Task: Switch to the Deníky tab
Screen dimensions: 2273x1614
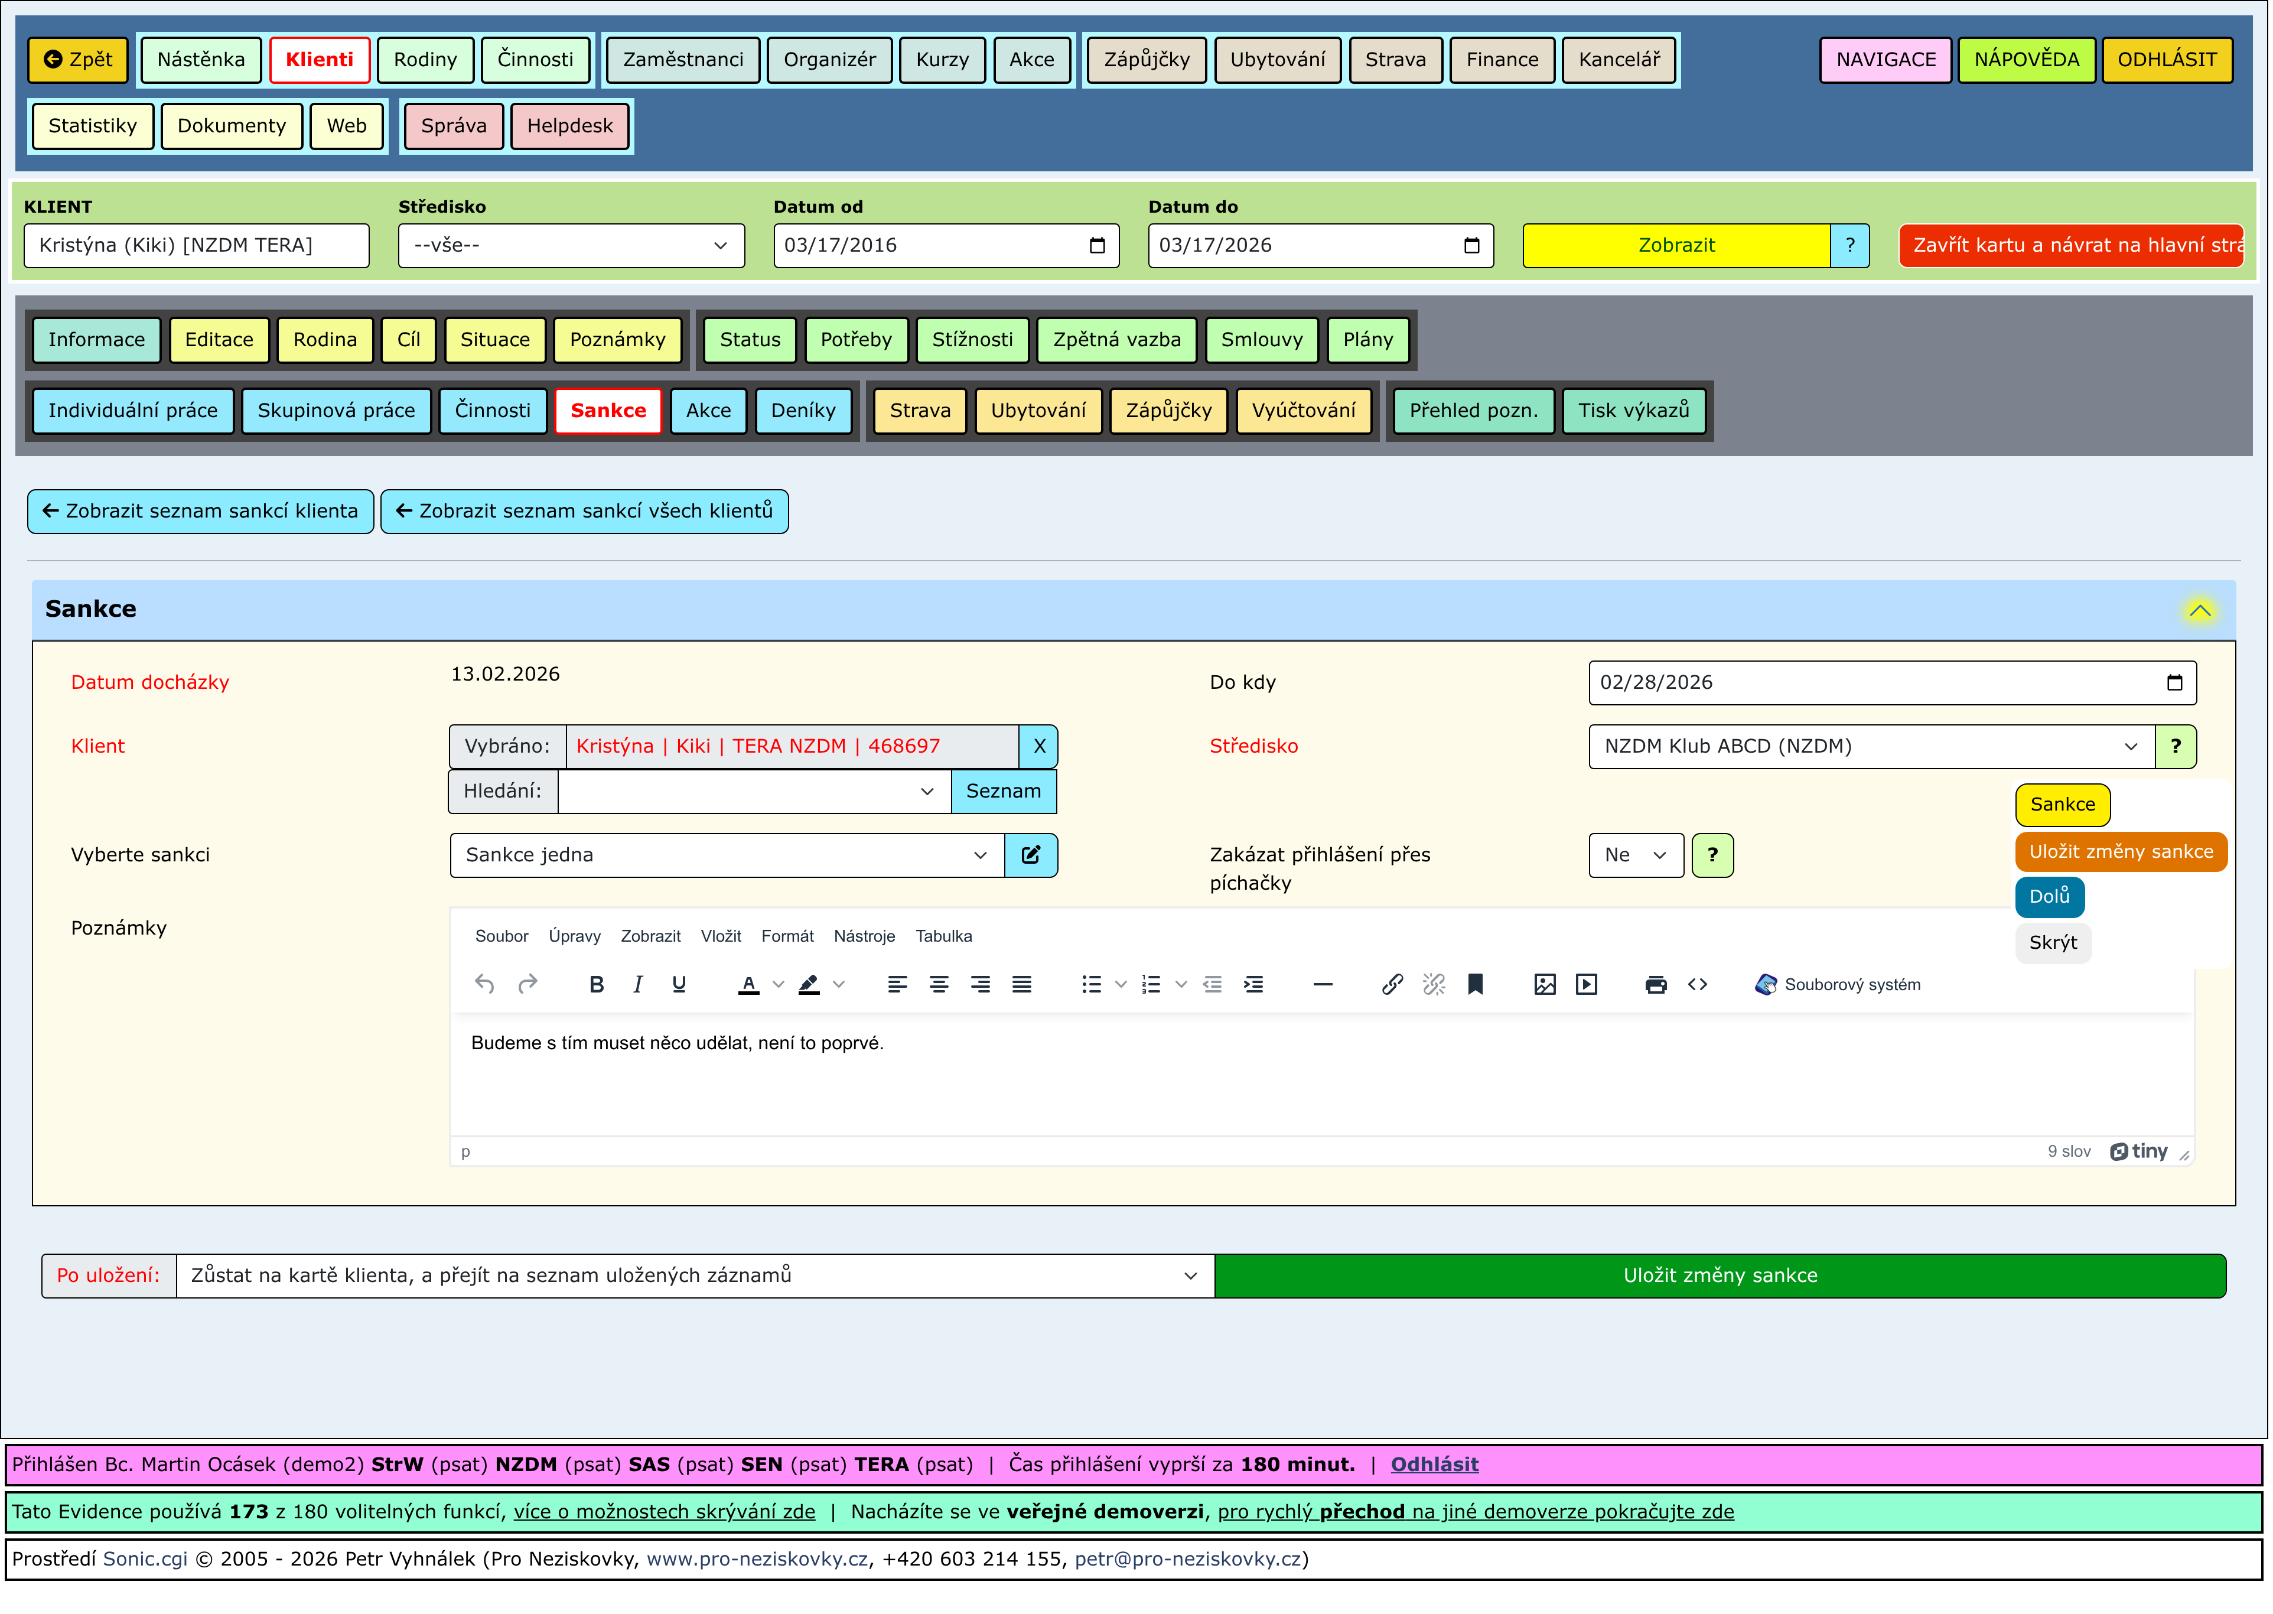Action: pyautogui.click(x=803, y=411)
